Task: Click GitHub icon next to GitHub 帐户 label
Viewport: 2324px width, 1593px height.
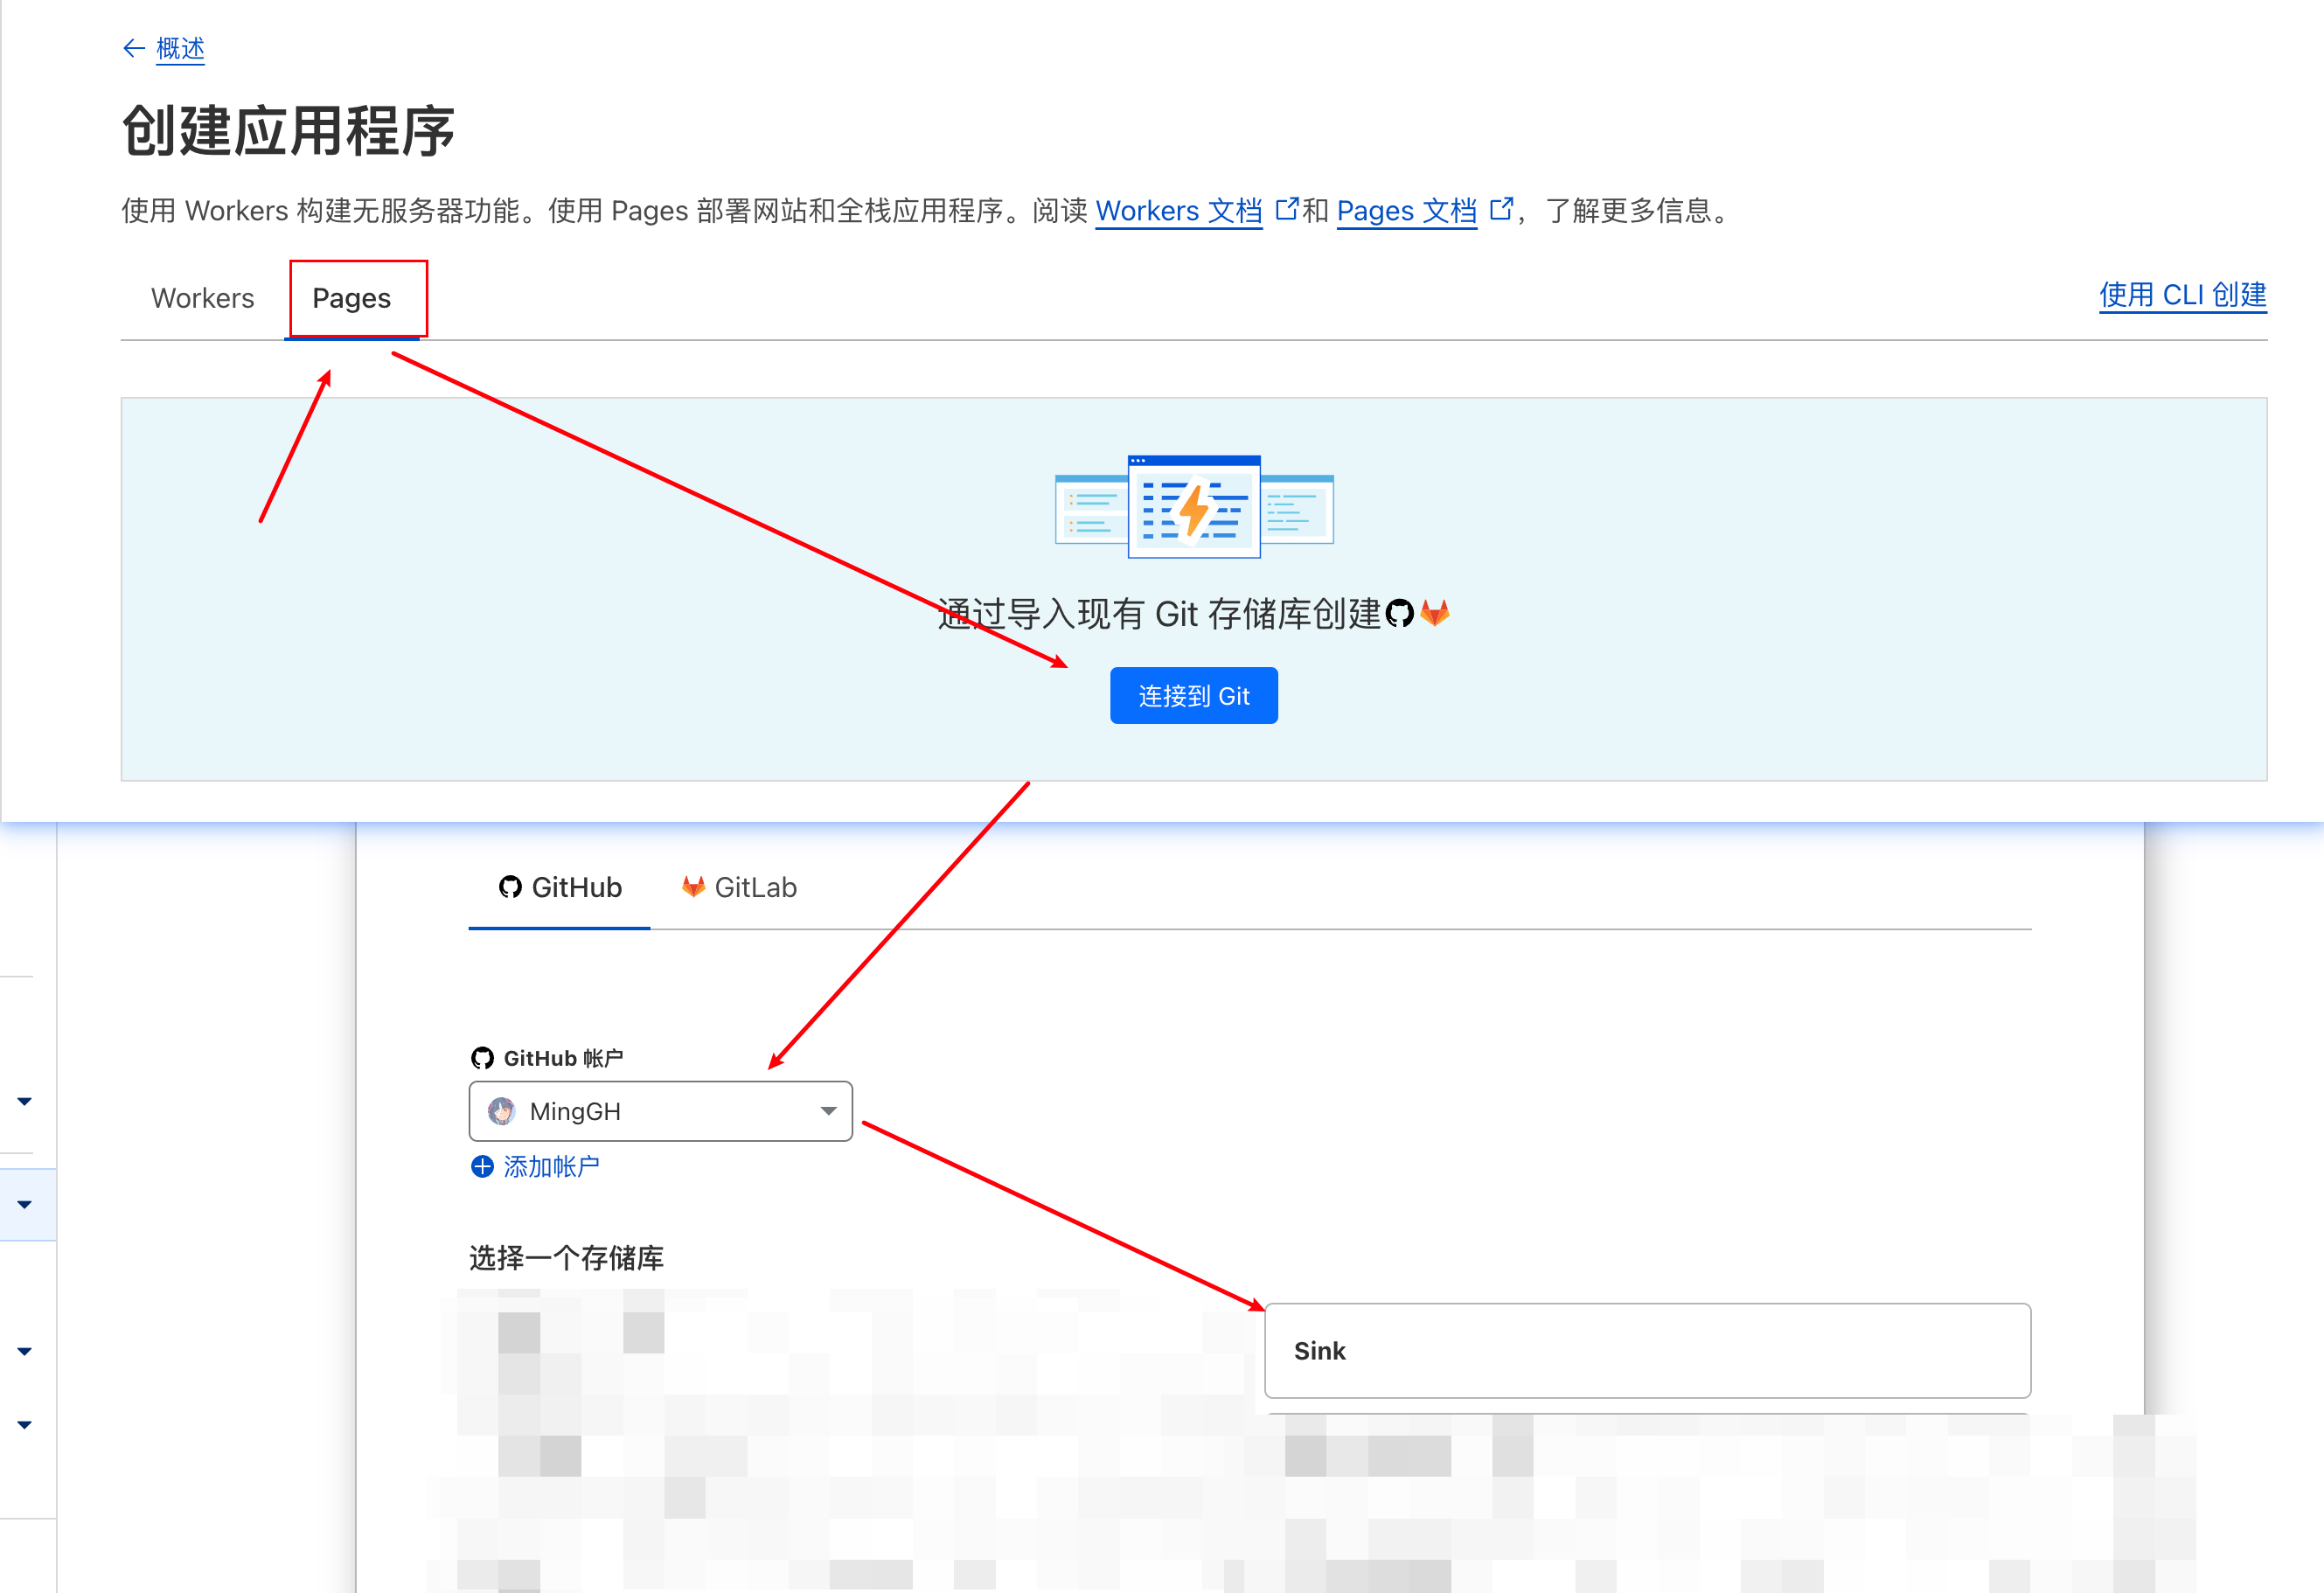Action: pos(482,1058)
